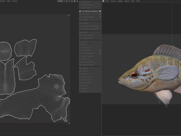Image resolution: width=181 pixels, height=136 pixels.
Task: Run Set UVW from Projection command
Action: (90, 11)
